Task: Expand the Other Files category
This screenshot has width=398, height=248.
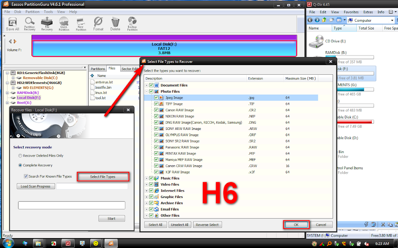Action: (x=147, y=215)
